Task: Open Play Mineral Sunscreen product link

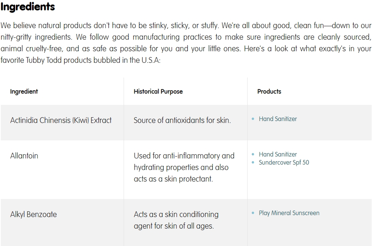Action: click(x=289, y=213)
